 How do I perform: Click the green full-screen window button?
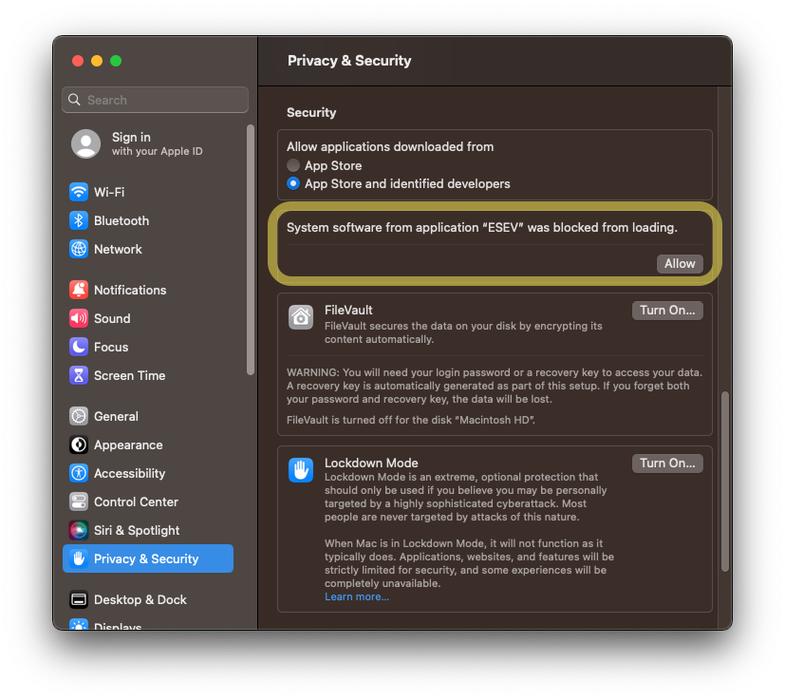click(116, 61)
